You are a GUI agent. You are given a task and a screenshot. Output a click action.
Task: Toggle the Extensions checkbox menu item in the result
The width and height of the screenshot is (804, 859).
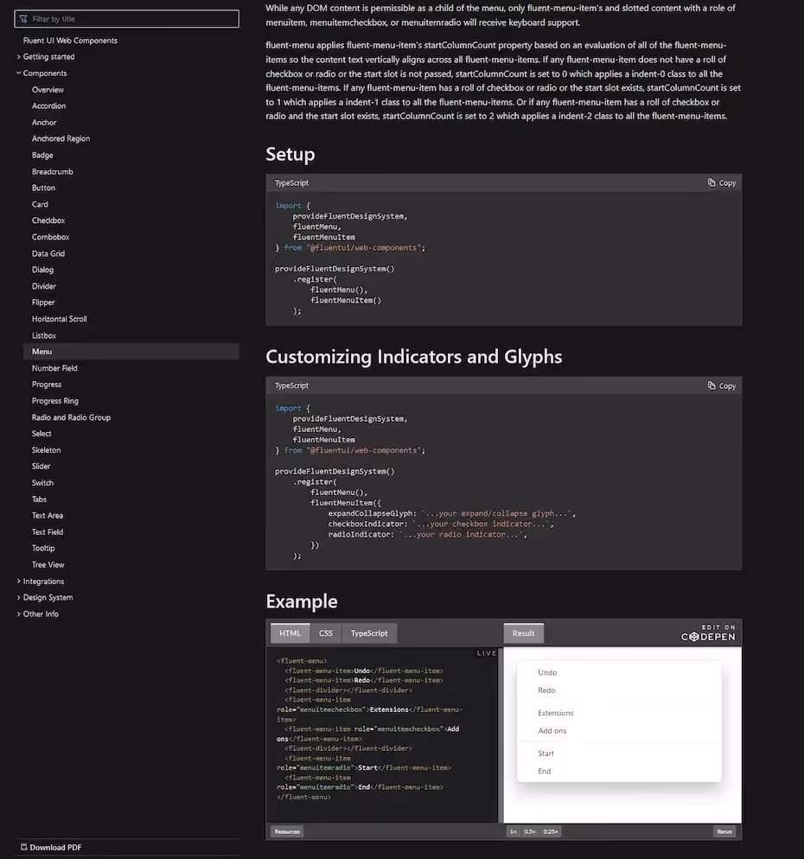[x=555, y=714]
